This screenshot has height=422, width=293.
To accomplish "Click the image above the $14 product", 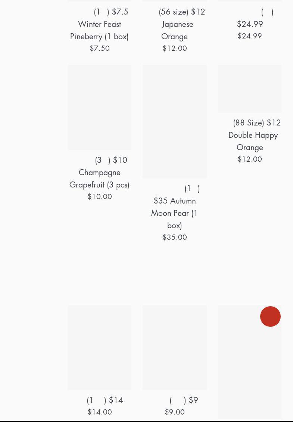I will pyautogui.click(x=100, y=347).
